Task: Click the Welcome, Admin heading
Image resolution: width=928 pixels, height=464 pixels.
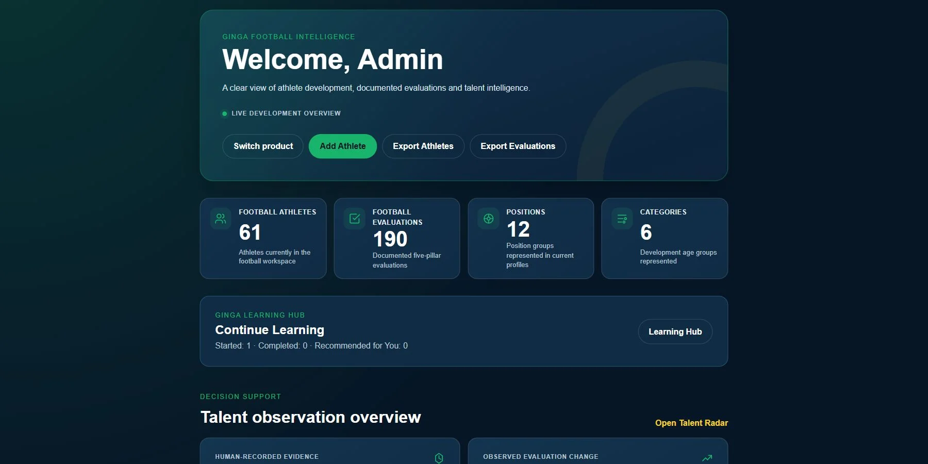Action: tap(333, 59)
